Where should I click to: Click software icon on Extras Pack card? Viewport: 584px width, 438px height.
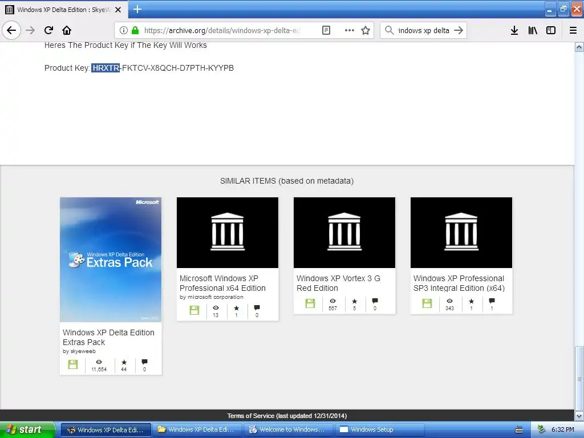pos(73,364)
